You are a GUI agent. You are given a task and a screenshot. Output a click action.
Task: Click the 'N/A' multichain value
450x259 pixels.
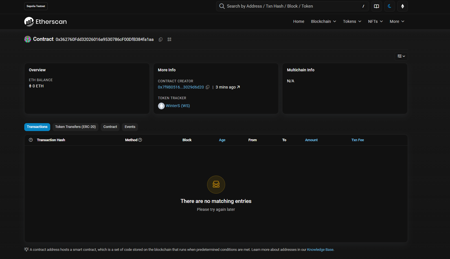[x=291, y=81]
